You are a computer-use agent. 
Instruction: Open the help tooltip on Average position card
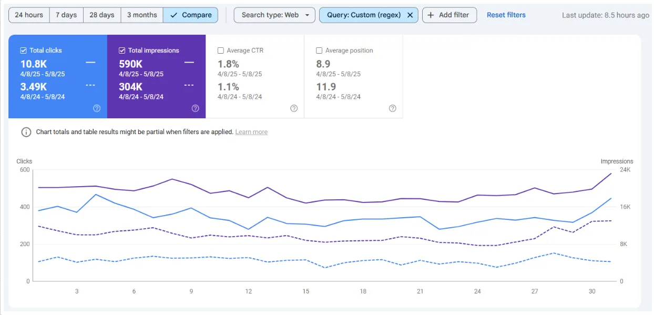[392, 108]
